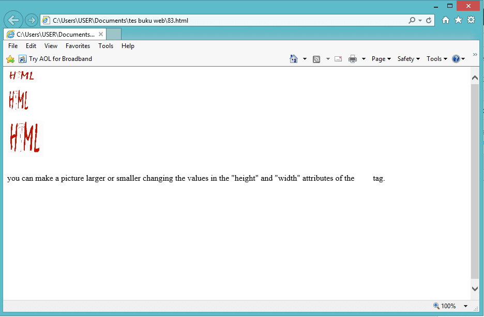
Task: Expand the Safety dropdown
Action: coord(408,58)
